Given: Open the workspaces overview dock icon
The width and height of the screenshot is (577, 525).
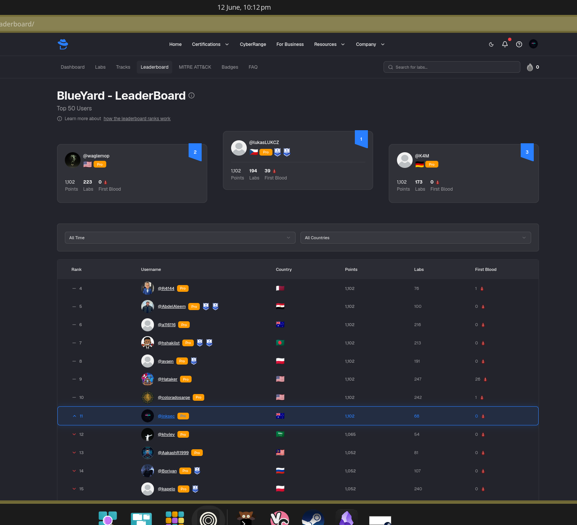Looking at the screenshot, I should [141, 518].
